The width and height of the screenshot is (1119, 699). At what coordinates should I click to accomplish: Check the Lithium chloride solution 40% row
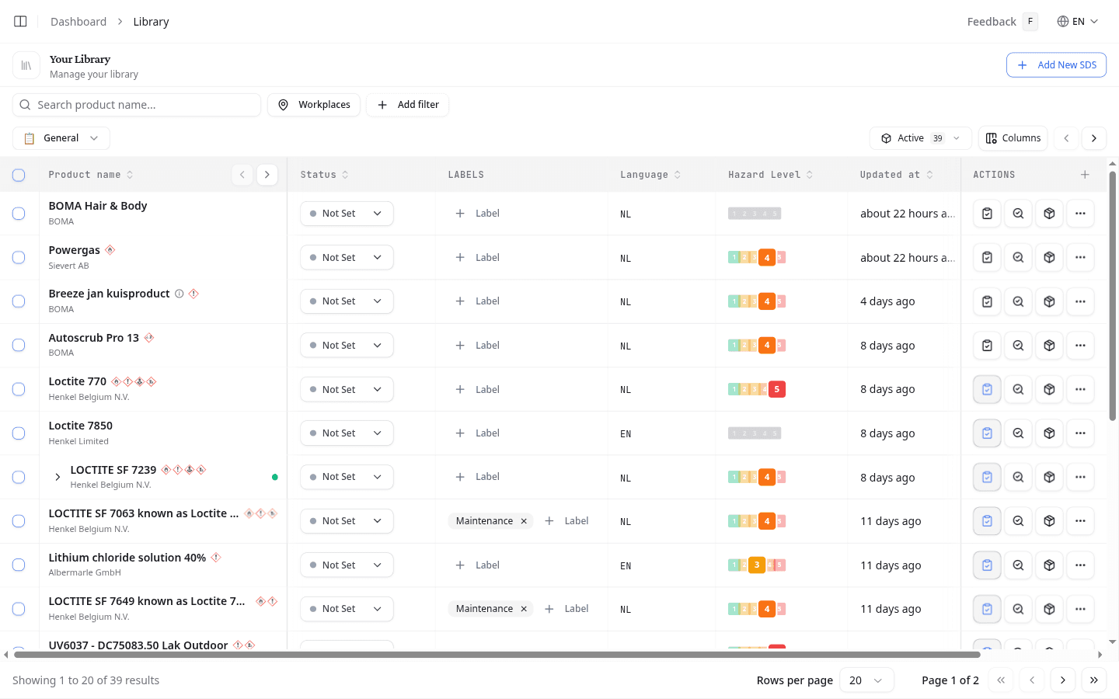pos(19,565)
